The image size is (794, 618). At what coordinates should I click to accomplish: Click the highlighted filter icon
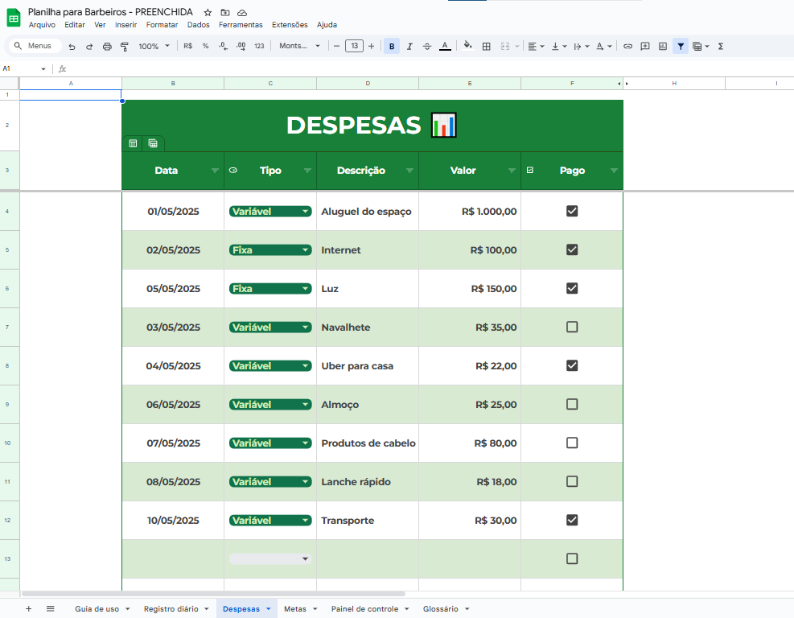click(x=681, y=46)
